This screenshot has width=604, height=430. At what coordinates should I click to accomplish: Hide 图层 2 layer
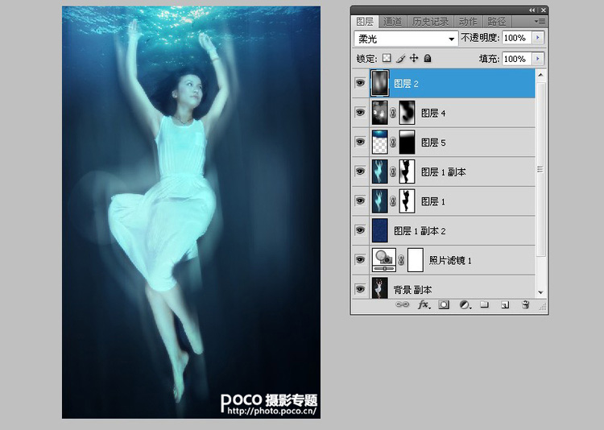click(x=360, y=83)
